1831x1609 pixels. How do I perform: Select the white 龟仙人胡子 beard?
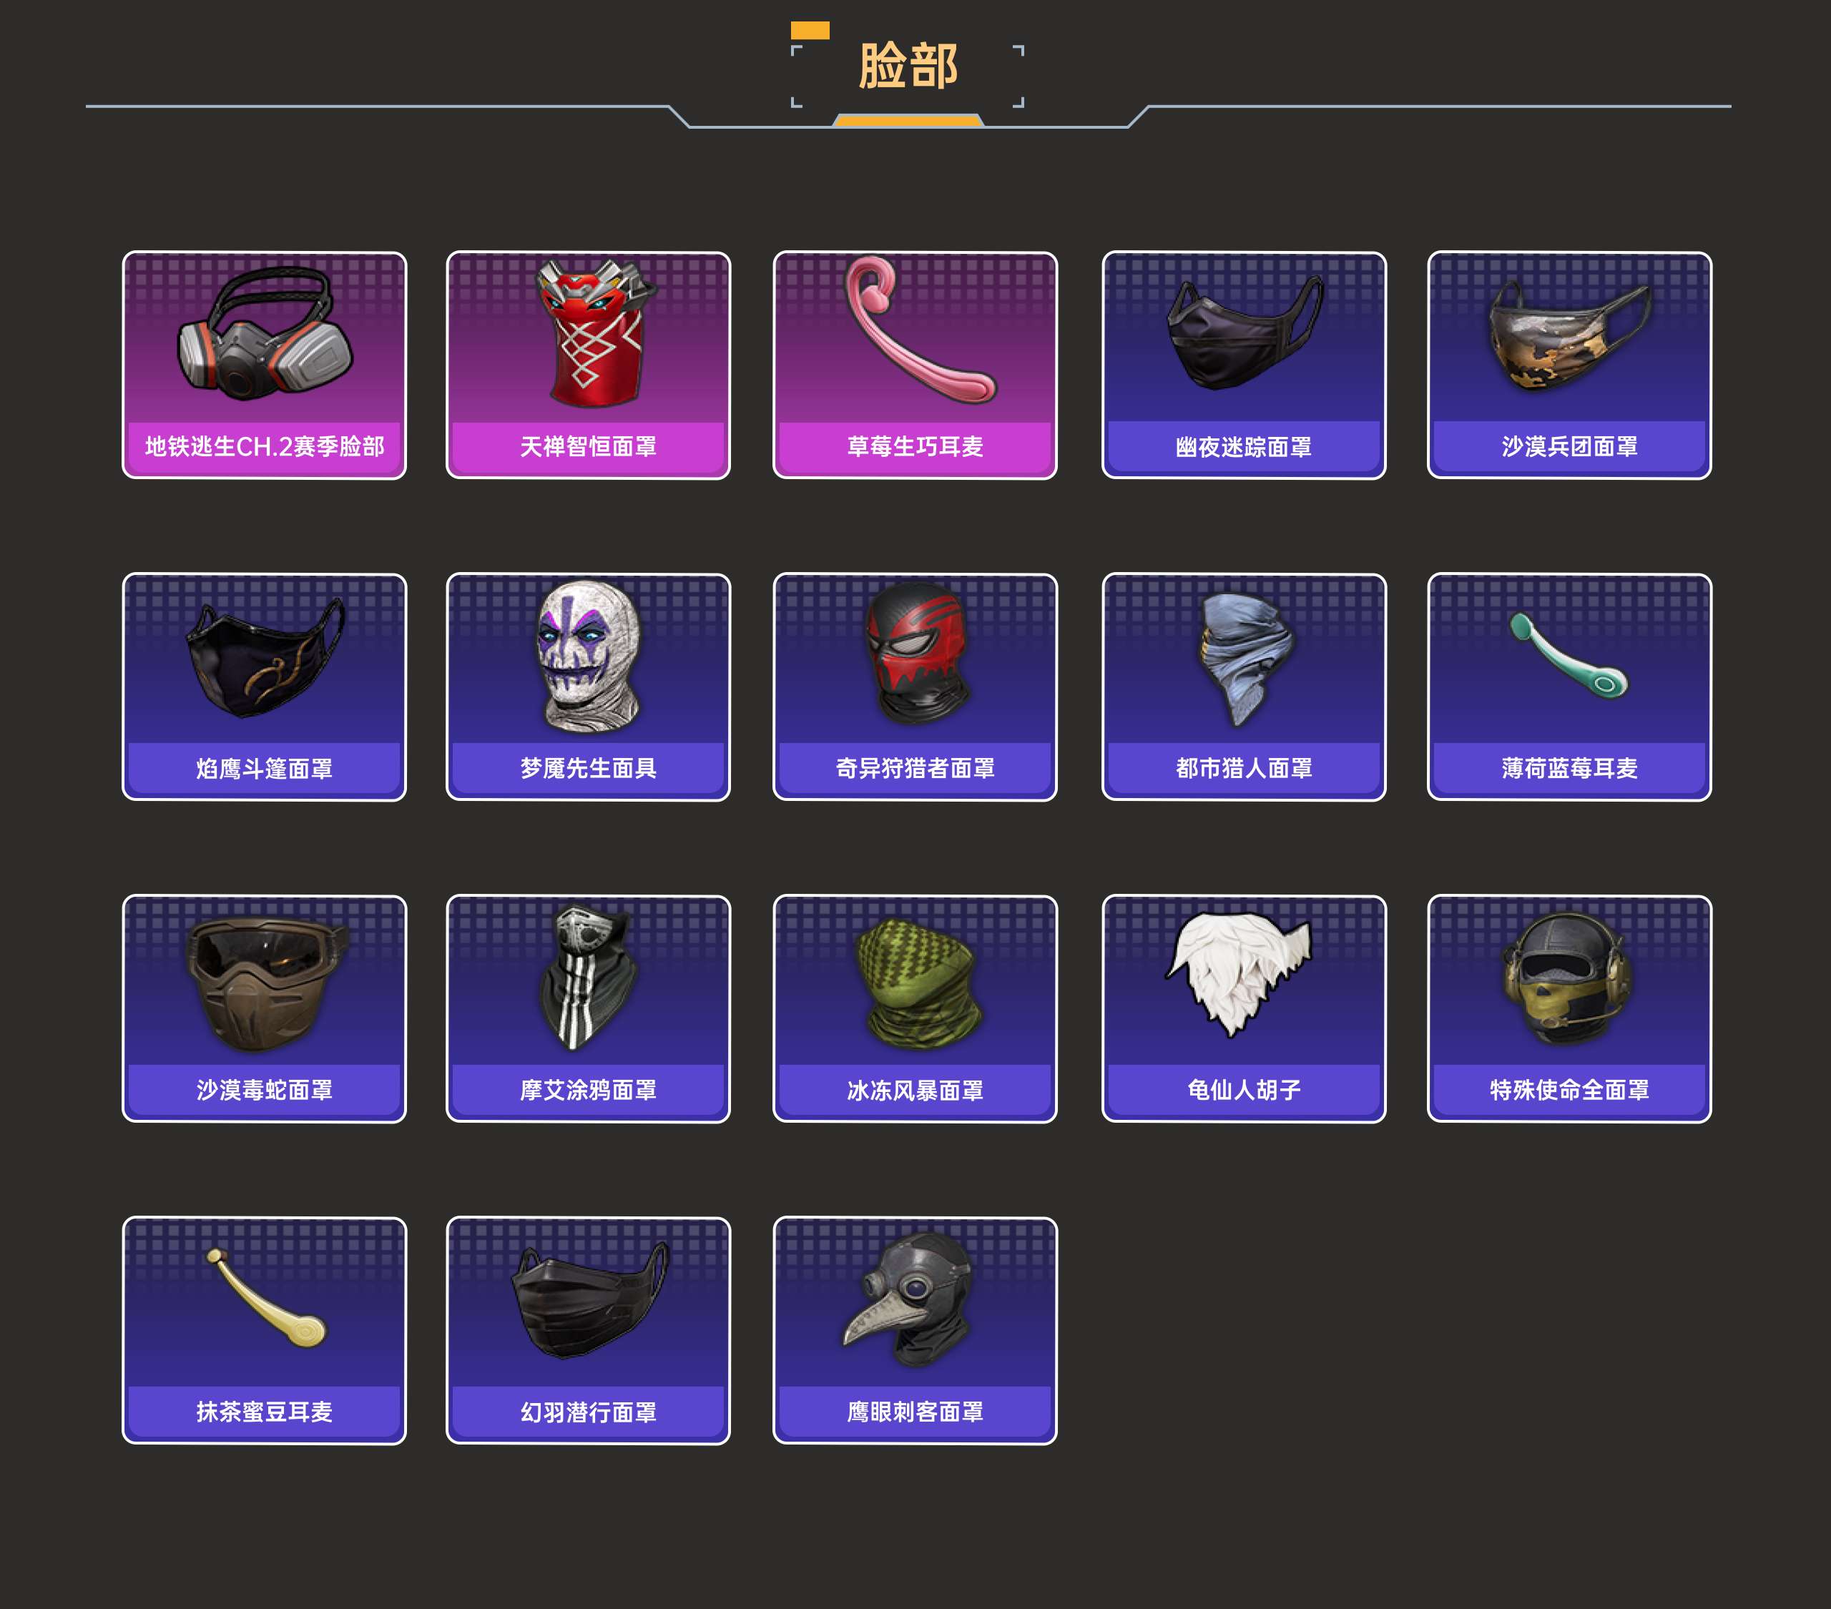[x=1243, y=1008]
